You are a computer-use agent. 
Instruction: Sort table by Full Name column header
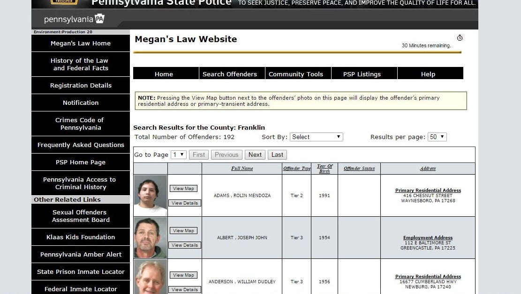(x=242, y=169)
